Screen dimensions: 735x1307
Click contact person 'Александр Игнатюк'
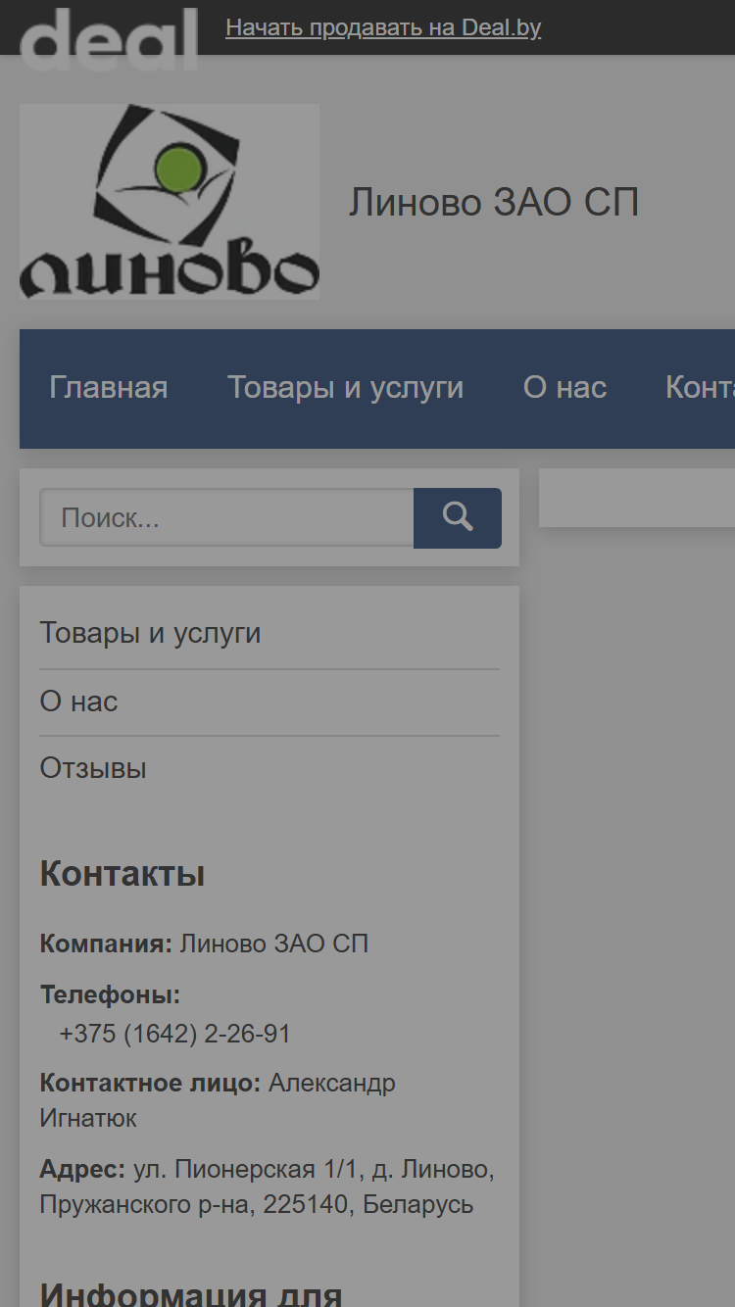(x=218, y=1100)
